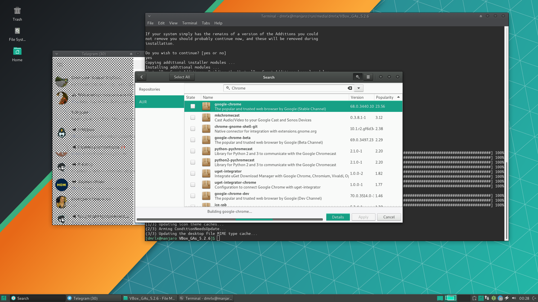This screenshot has height=302, width=538.
Task: Open the Edit menu in Terminal
Action: 161,23
